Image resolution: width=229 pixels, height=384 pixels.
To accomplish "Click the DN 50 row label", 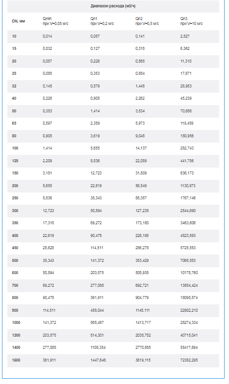I will (x=14, y=111).
